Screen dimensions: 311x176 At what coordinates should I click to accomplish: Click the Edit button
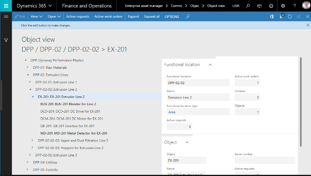pos(20,17)
